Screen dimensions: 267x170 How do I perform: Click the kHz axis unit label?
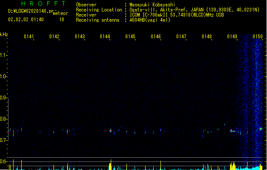(4, 34)
